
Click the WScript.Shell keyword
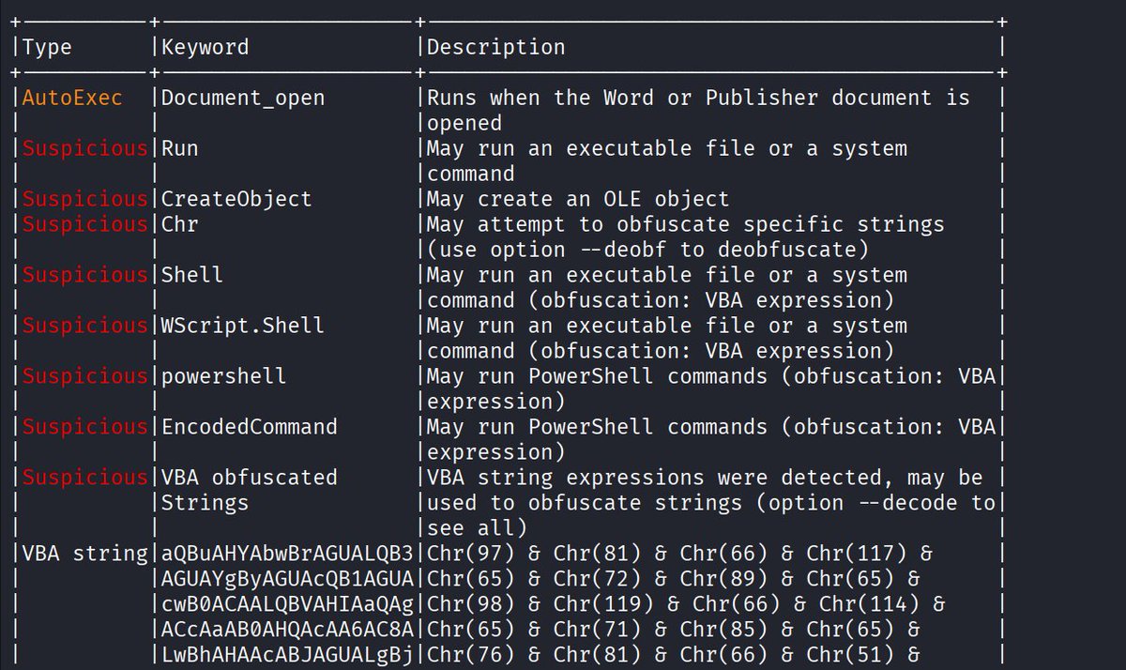(x=243, y=326)
